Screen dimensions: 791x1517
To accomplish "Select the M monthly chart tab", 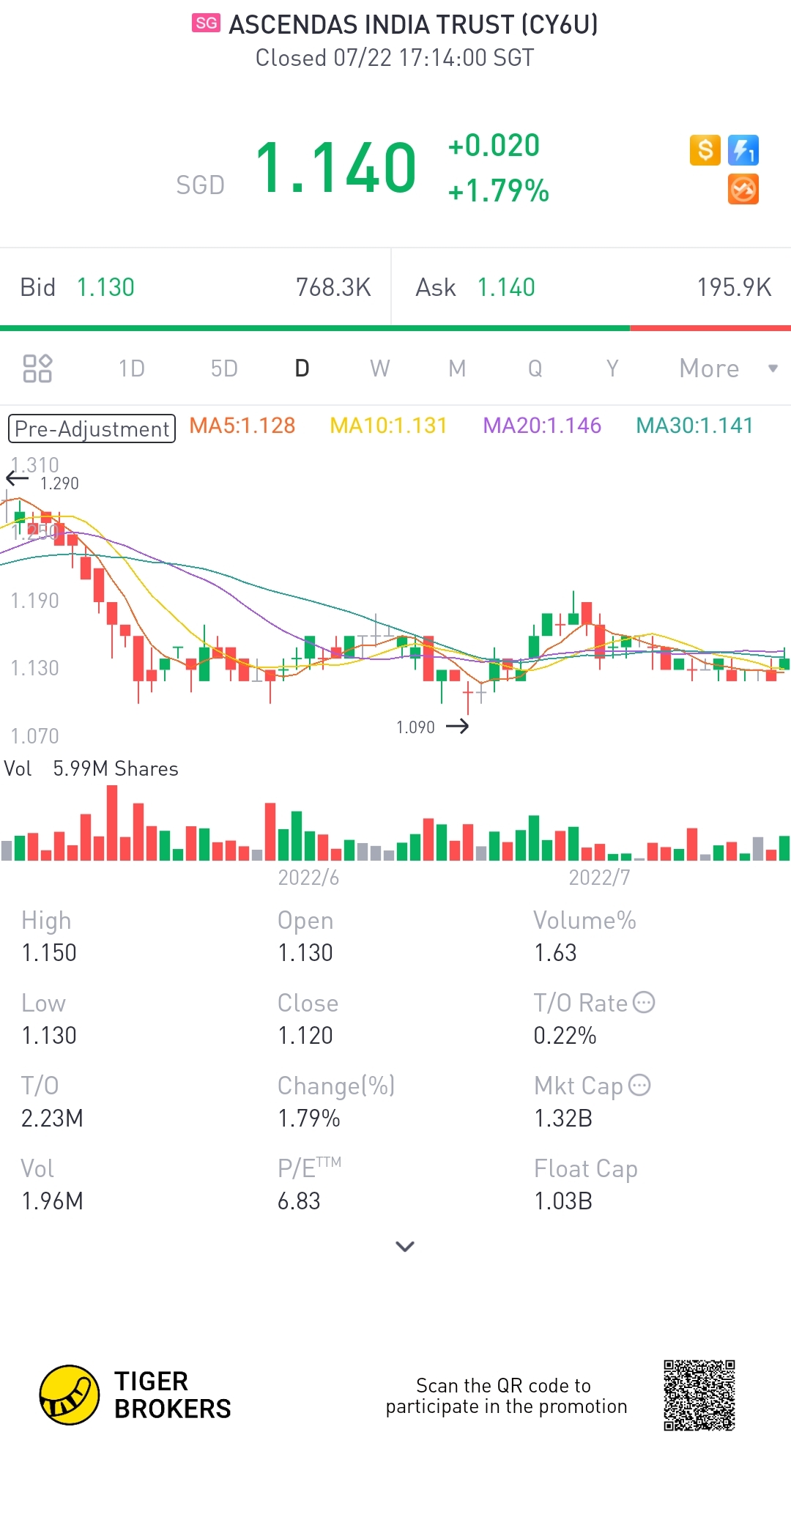I will click(457, 368).
